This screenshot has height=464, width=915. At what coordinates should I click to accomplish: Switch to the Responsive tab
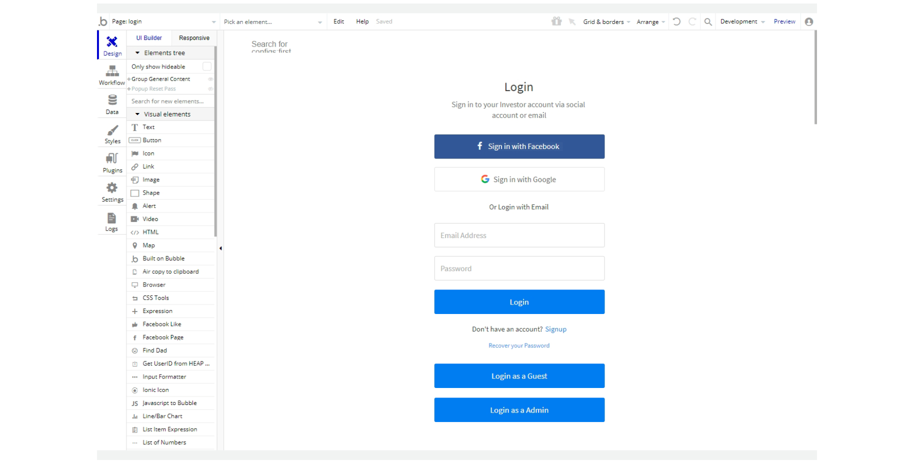(x=194, y=38)
